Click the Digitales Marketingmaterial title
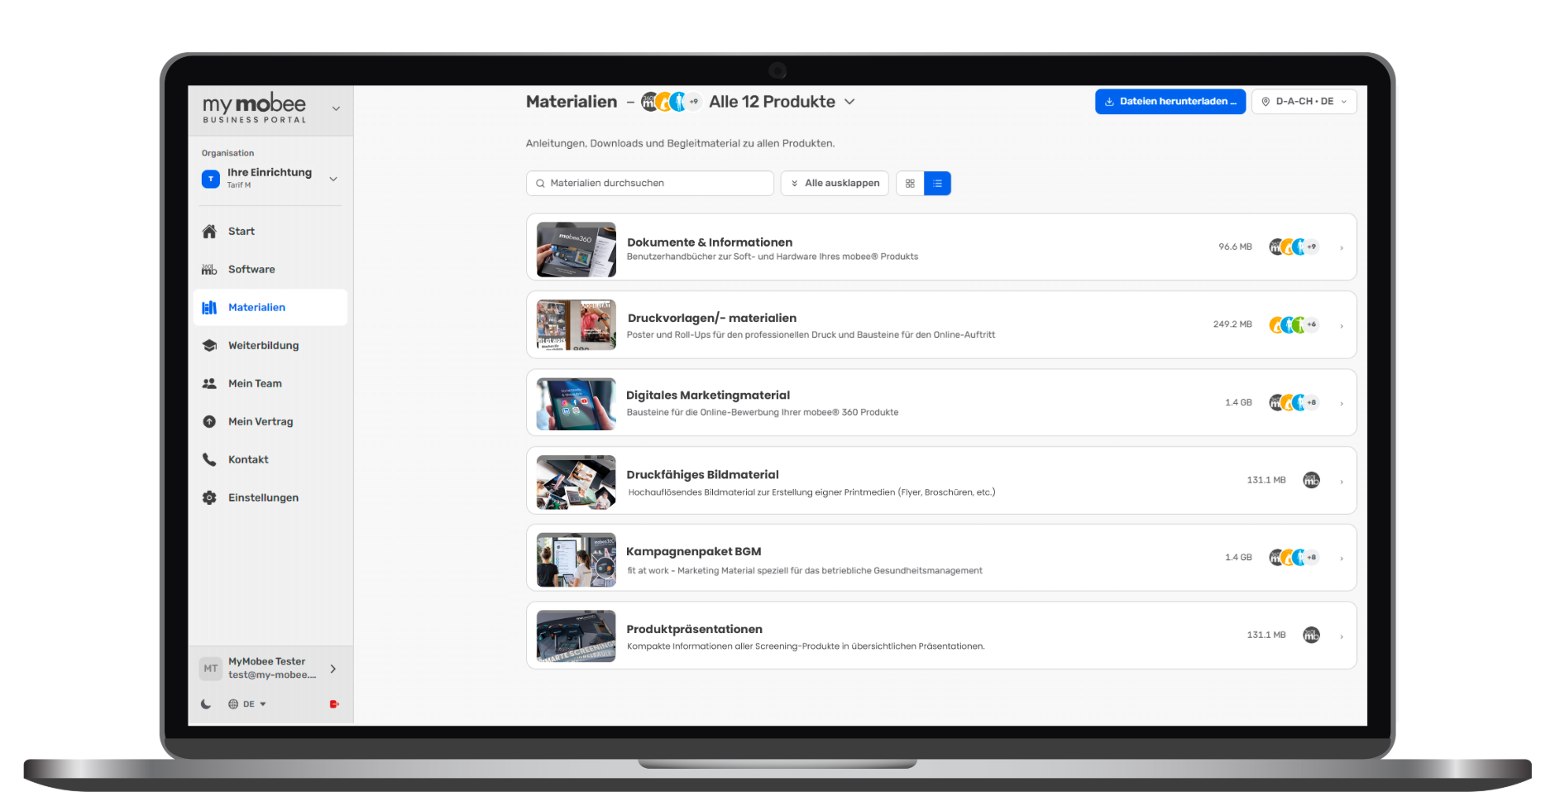This screenshot has width=1555, height=811. tap(708, 396)
